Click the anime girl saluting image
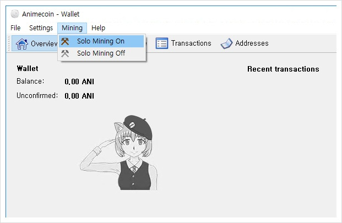Screen dimensions: 342x223 pos(118,153)
